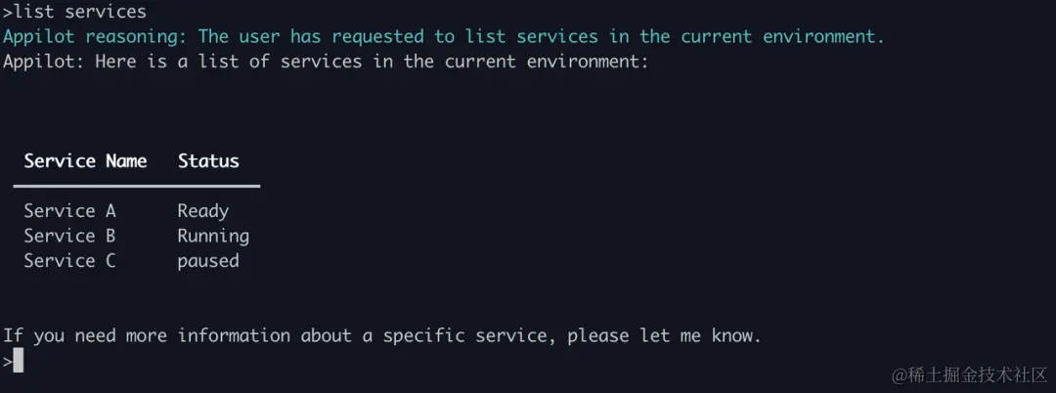Click the "paused" status of Service C

click(x=208, y=262)
